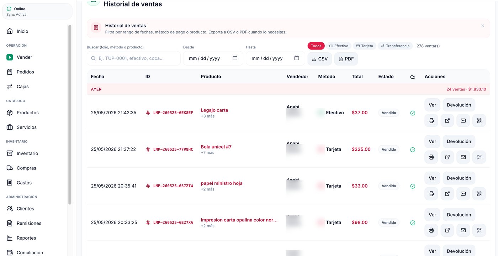Show QR code for Impresion carta opalina sale

point(479,230)
